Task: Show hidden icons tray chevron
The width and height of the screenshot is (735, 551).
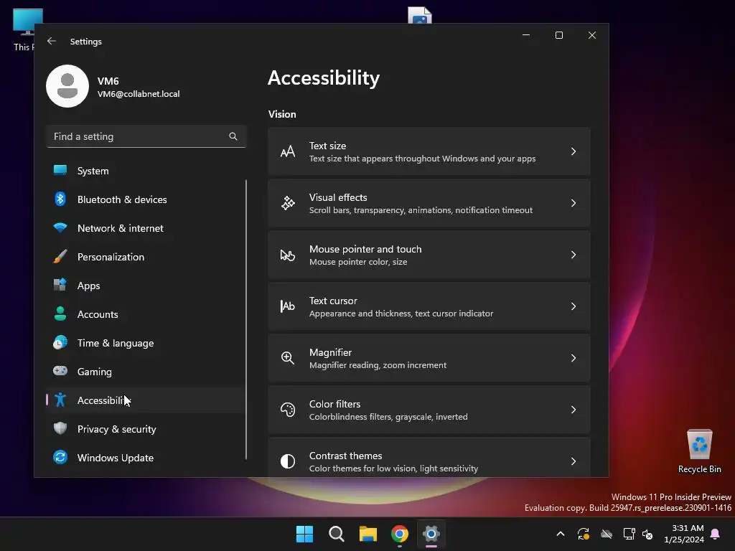Action: point(561,534)
